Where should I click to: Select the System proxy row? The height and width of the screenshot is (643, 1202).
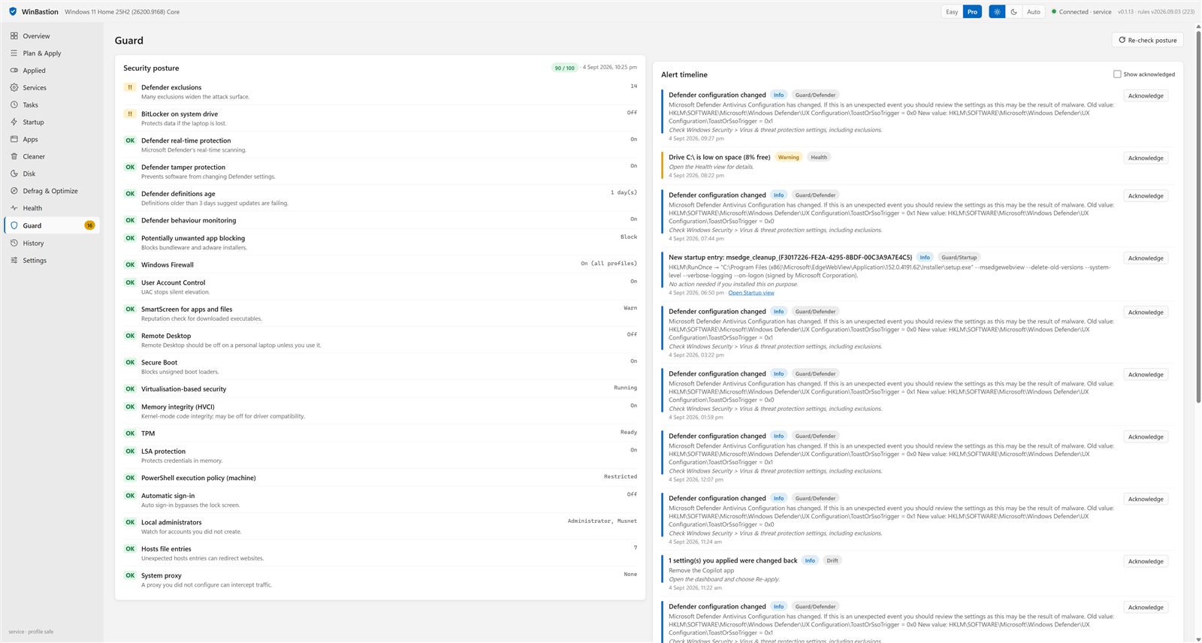pos(380,580)
